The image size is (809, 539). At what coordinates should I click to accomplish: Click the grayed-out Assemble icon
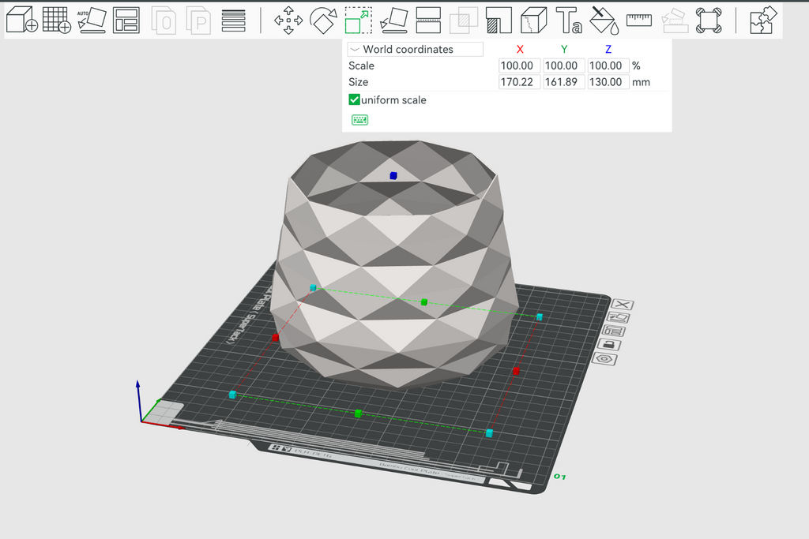click(x=675, y=21)
